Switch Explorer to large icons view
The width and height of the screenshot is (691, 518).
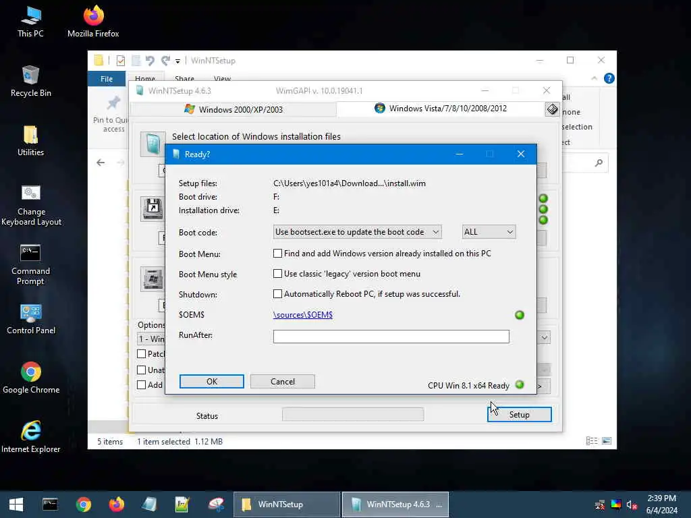(x=607, y=441)
